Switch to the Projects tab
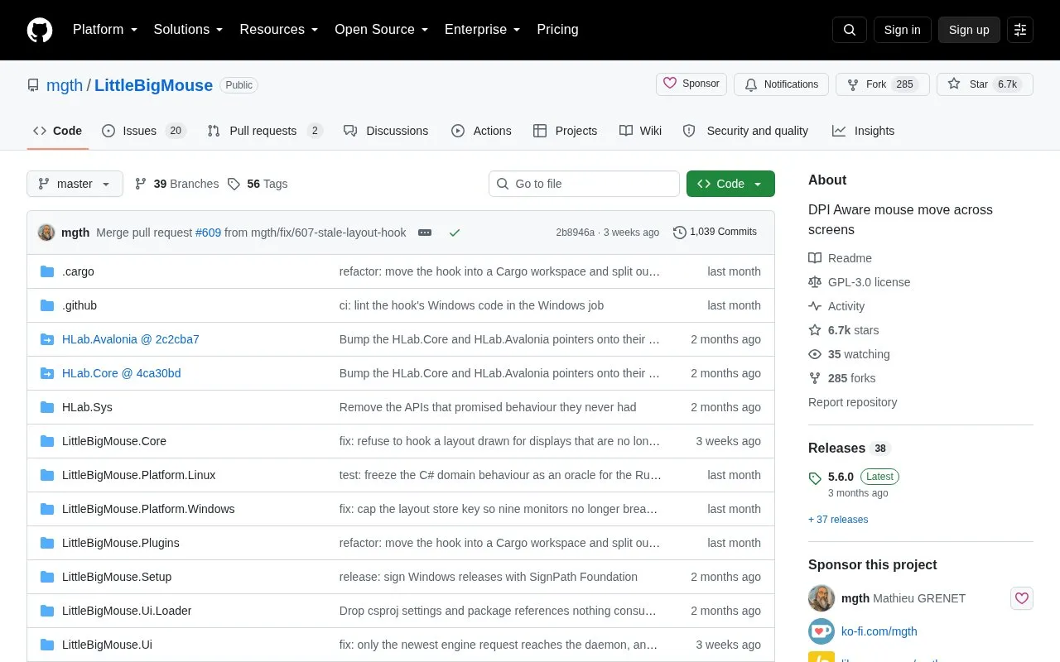1060x662 pixels. pos(565,131)
